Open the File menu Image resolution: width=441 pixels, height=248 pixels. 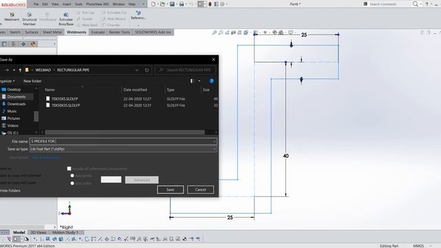[36, 4]
